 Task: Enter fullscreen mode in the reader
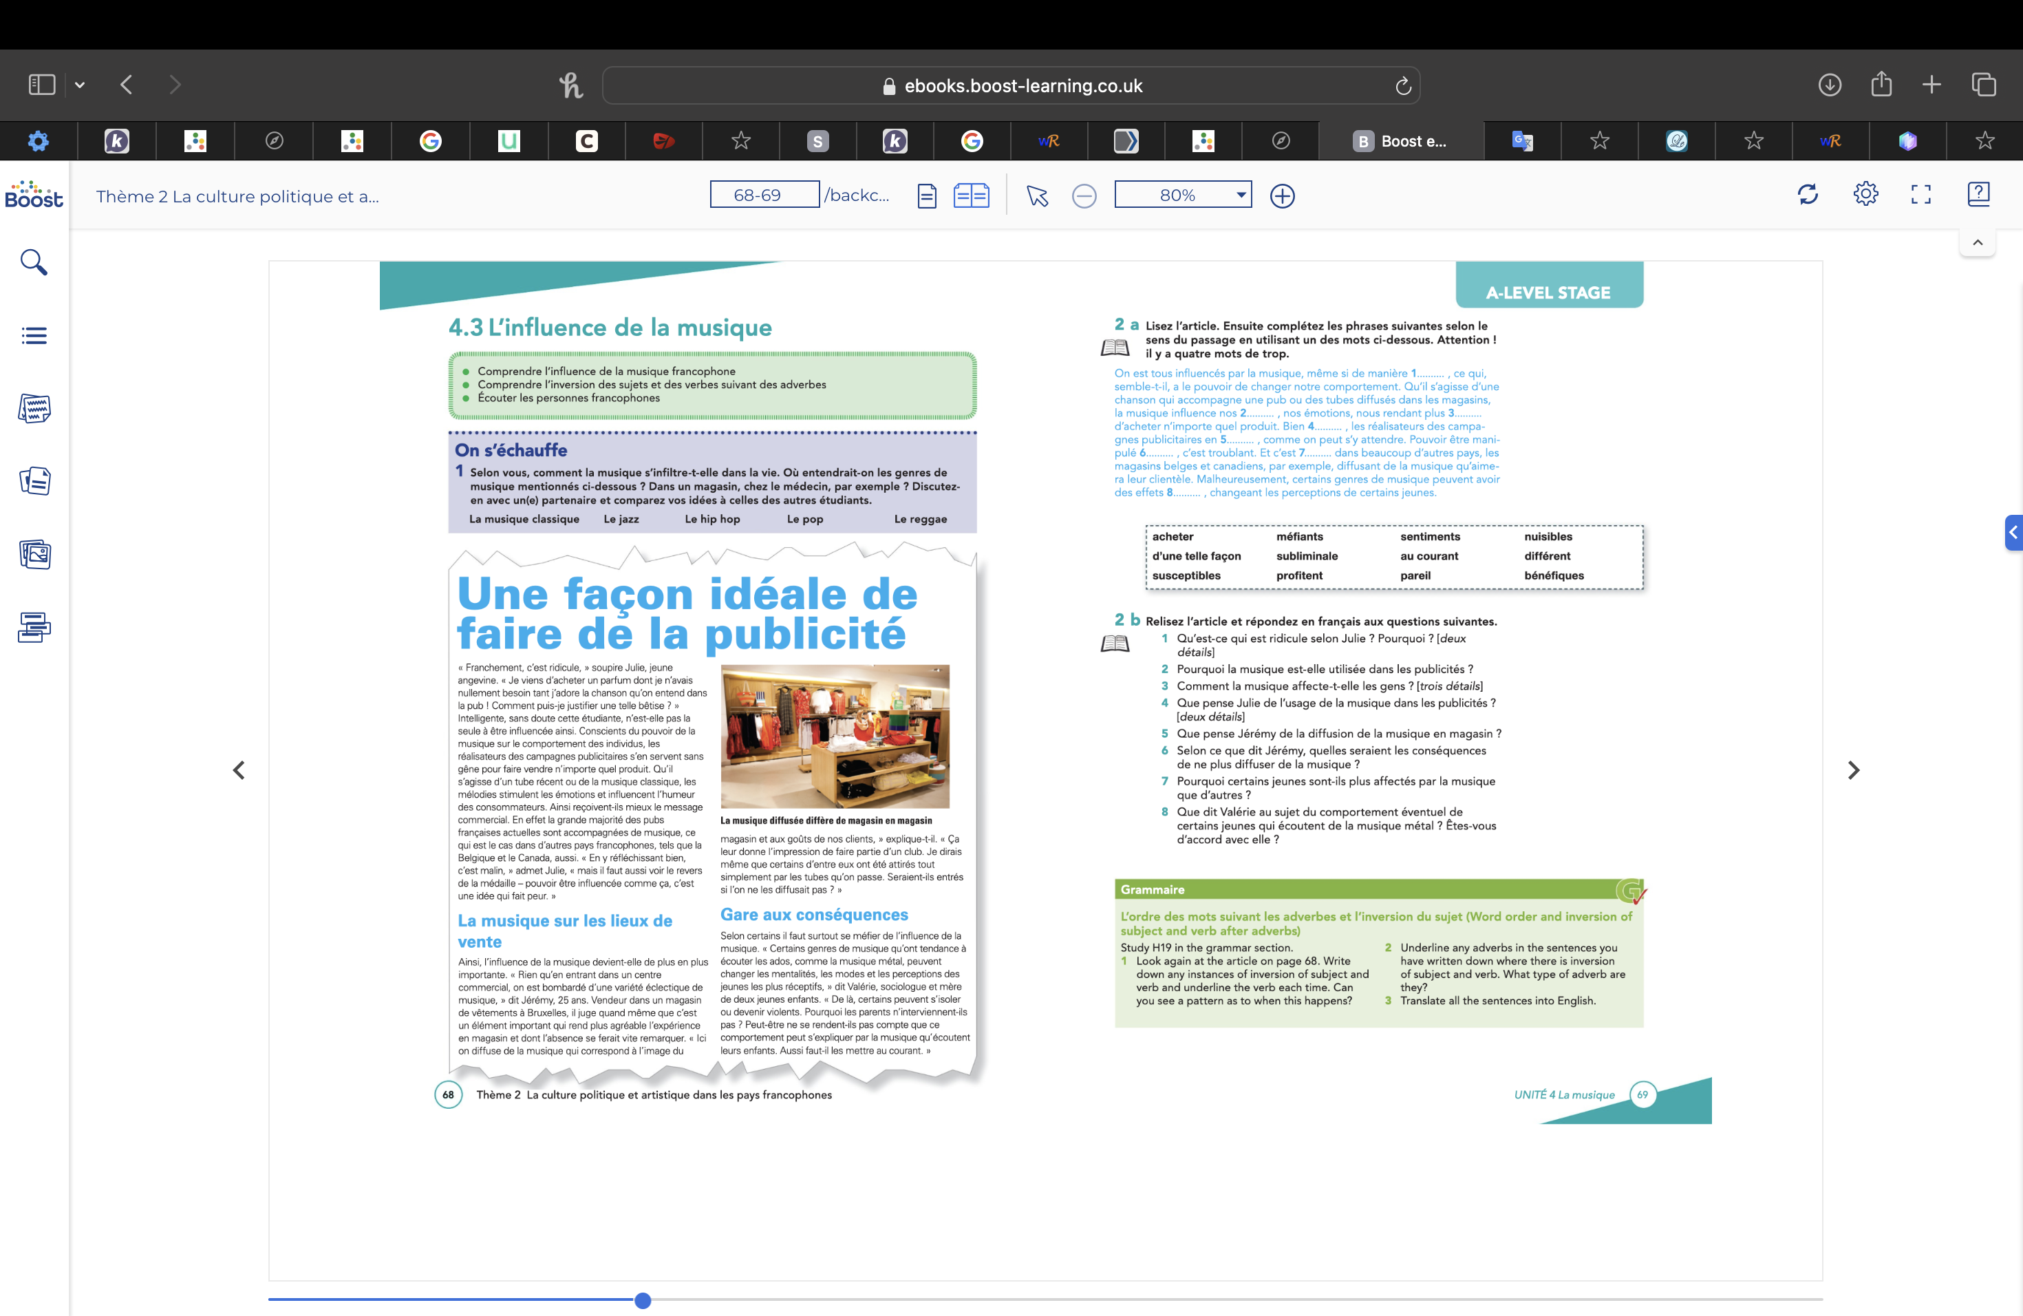click(x=1920, y=195)
